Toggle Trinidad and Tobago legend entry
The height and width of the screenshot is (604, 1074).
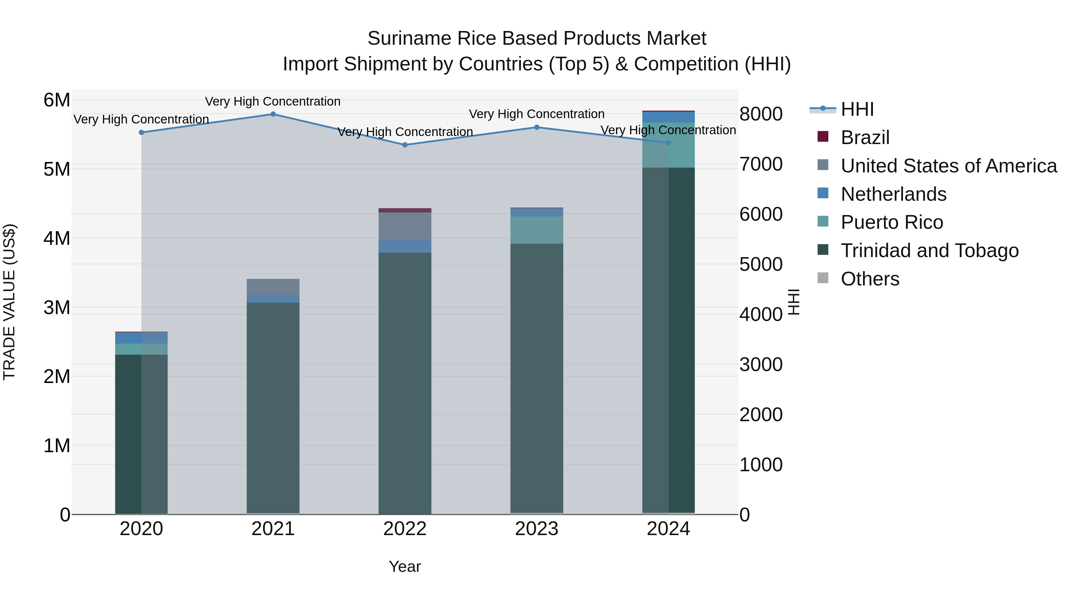point(918,250)
